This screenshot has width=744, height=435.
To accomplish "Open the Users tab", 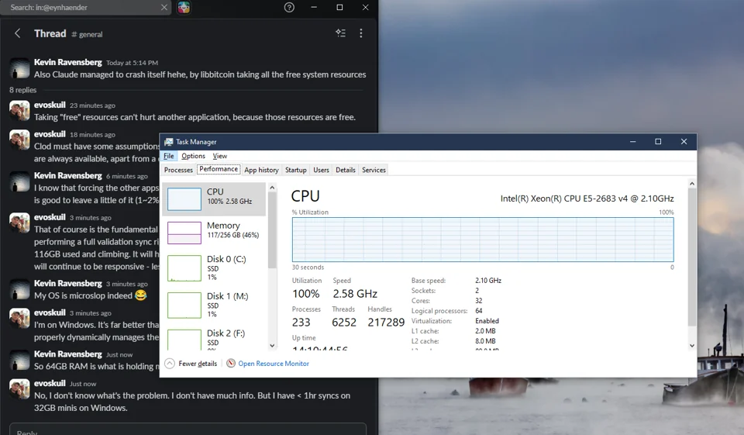I will [x=321, y=170].
